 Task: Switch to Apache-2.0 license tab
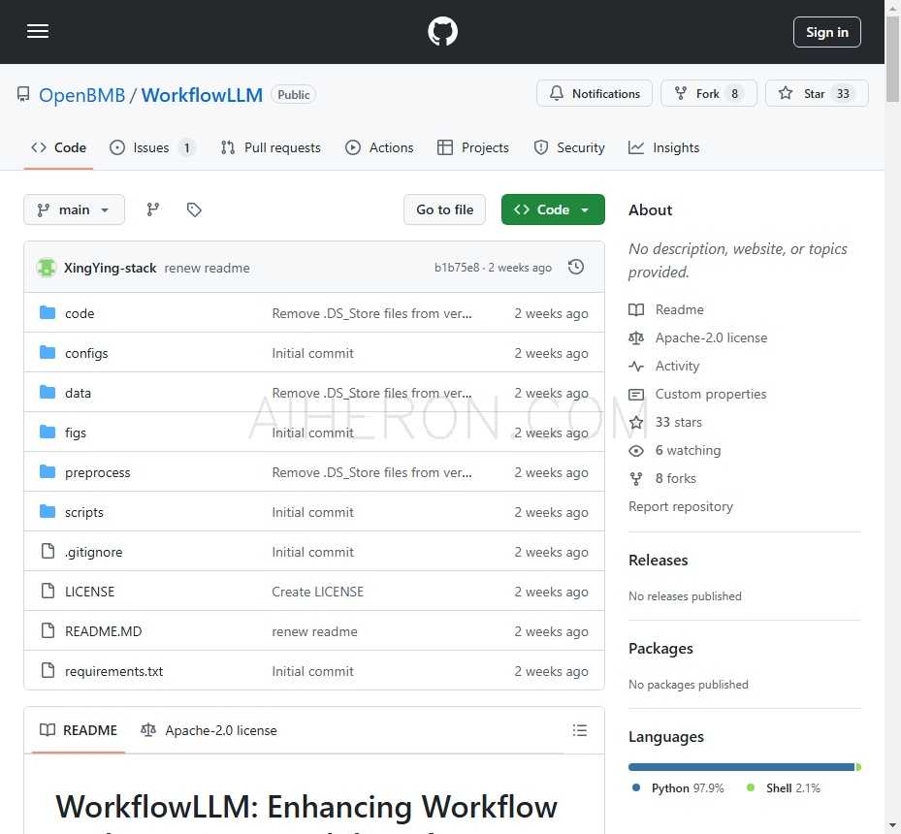click(209, 730)
